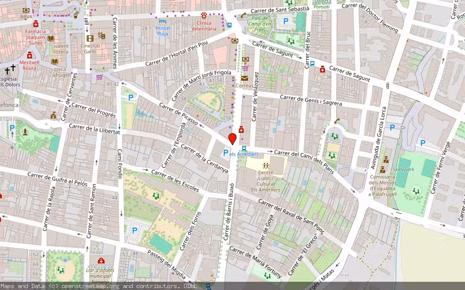Viewport: 465px width, 290px height.
Task: Select the Cineclub Garbi cinema icon
Action: (x=90, y=38)
